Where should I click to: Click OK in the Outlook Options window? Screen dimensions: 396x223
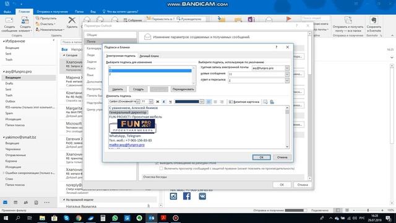tap(282, 185)
